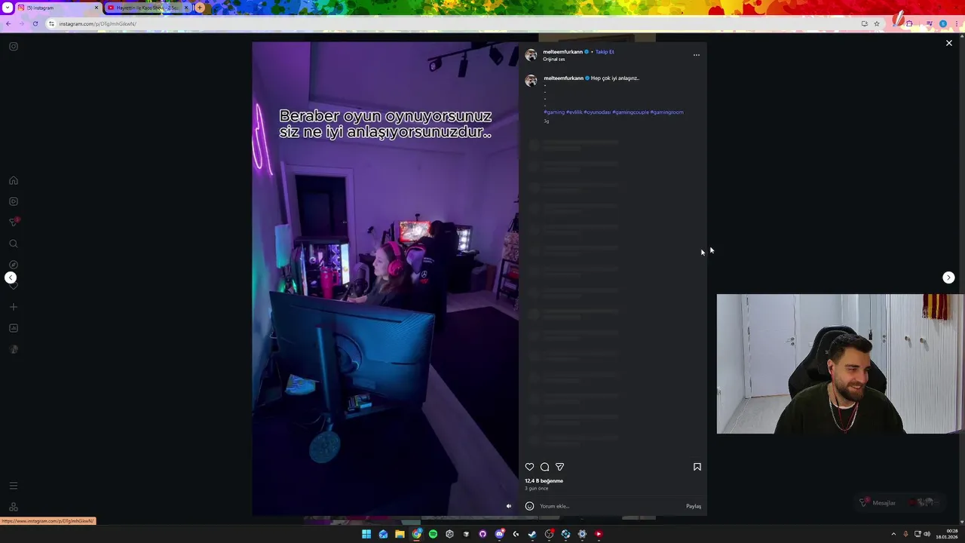Go back in browser
This screenshot has height=543, width=965.
pos(8,23)
